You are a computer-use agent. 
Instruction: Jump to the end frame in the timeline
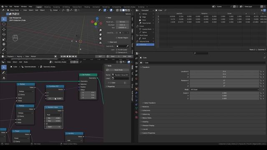pos(76,57)
